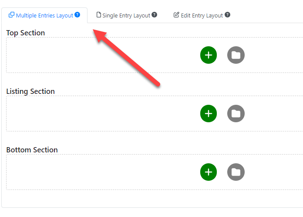The image size is (303, 217).
Task: Open the folder button in Bottom Section
Action: [x=236, y=172]
